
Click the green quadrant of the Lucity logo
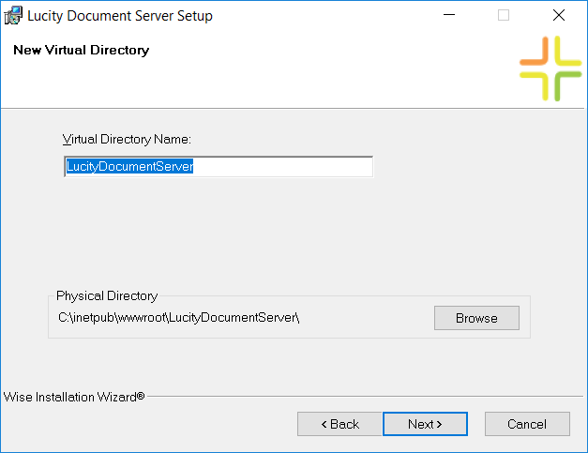pyautogui.click(x=567, y=86)
